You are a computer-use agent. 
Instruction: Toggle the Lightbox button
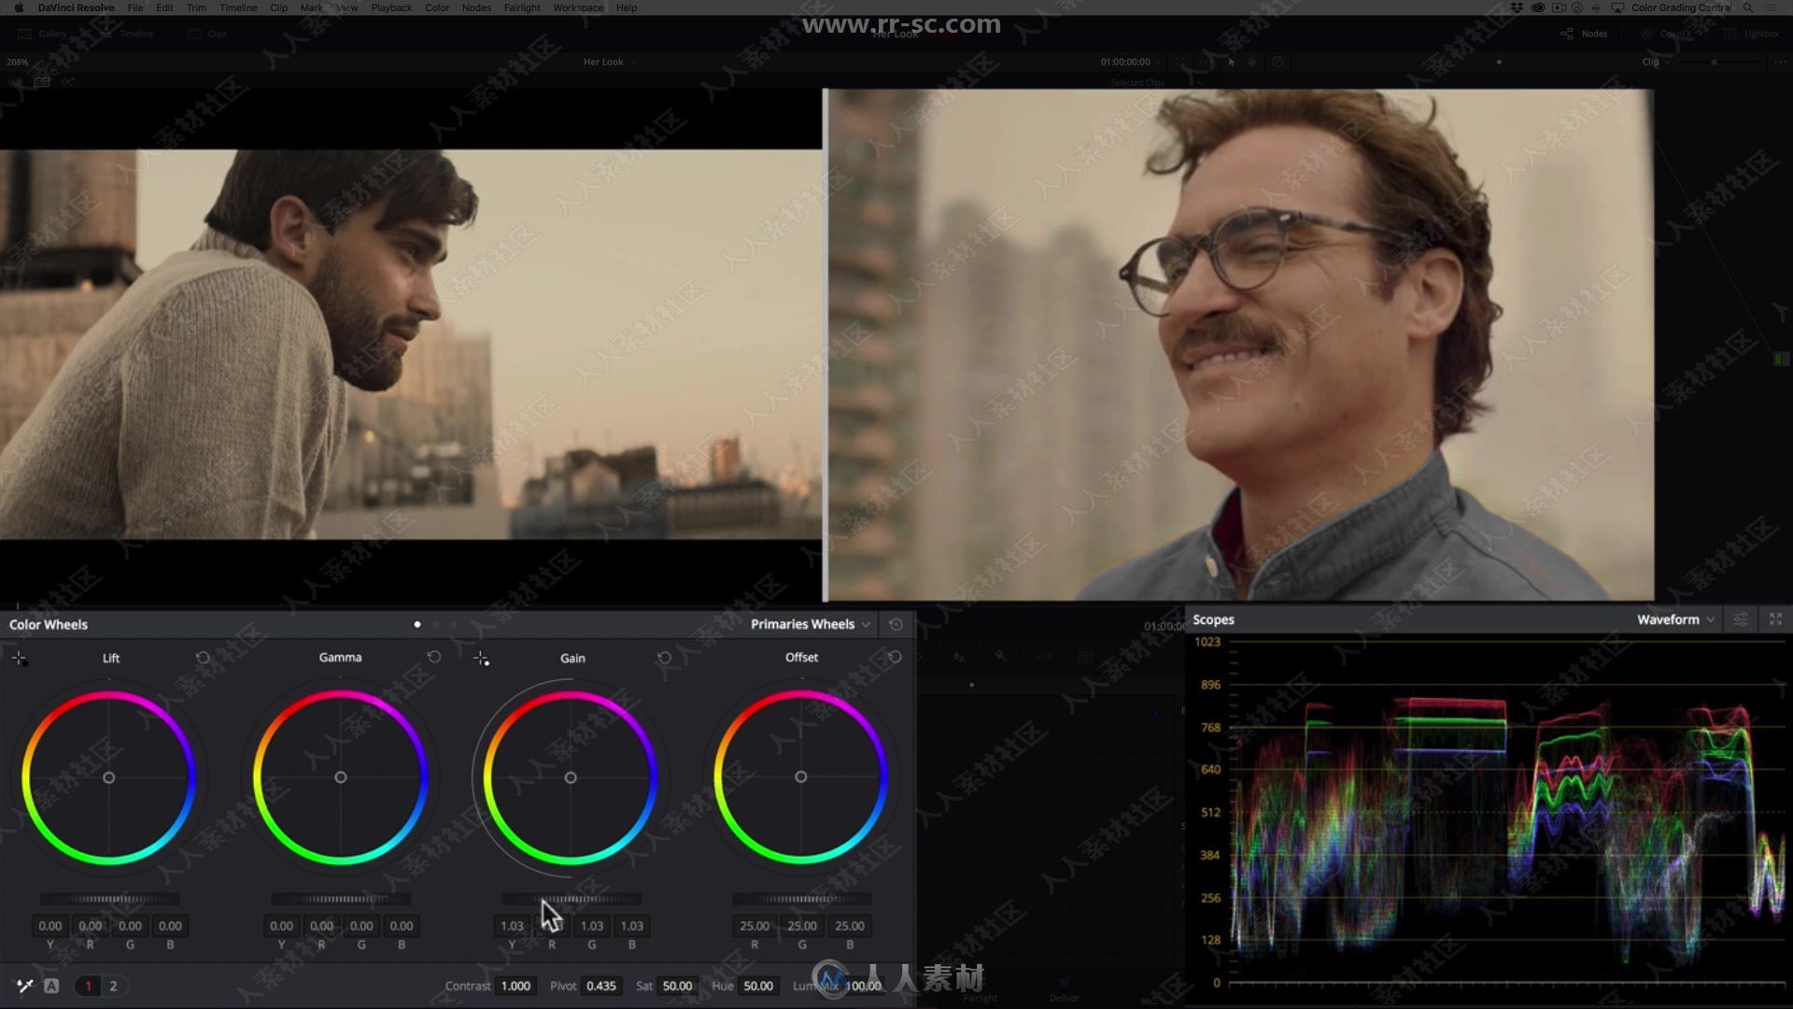(x=1752, y=34)
